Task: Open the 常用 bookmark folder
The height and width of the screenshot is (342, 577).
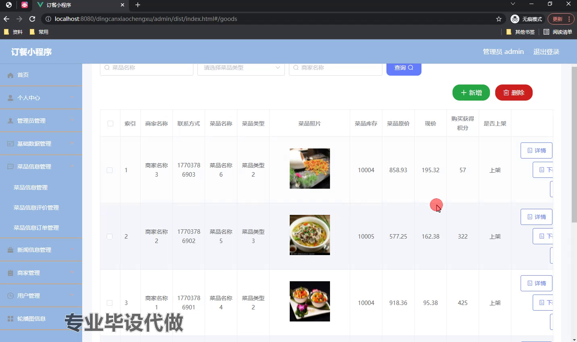Action: coord(39,32)
